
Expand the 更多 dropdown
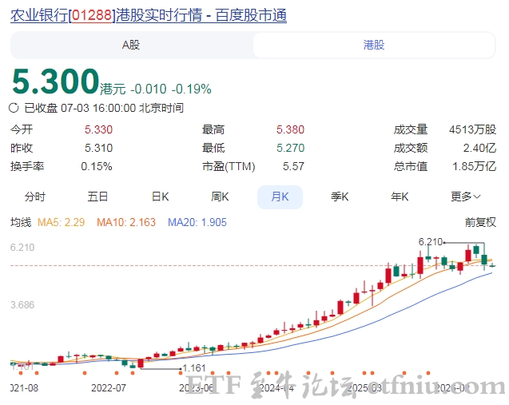466,197
